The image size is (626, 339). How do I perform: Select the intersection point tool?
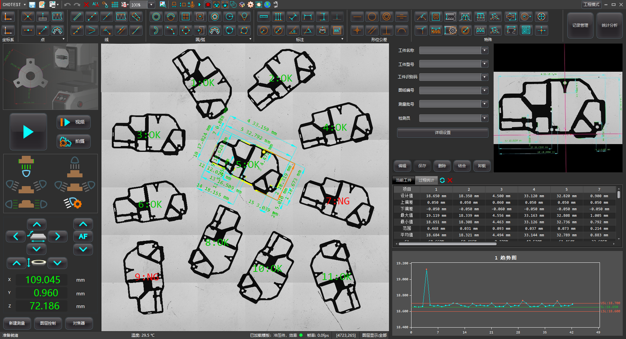point(28,17)
